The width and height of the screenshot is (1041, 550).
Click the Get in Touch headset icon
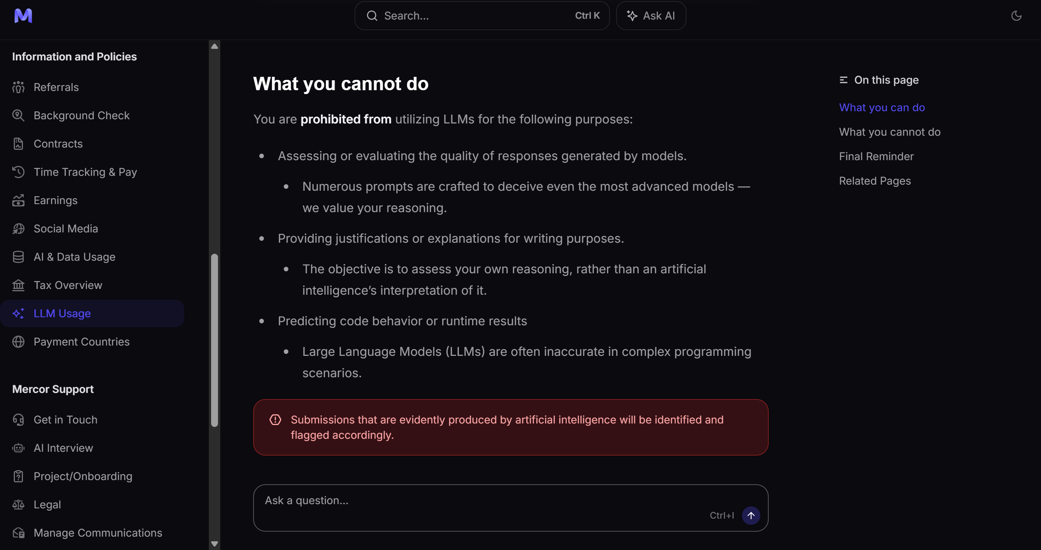(x=18, y=420)
